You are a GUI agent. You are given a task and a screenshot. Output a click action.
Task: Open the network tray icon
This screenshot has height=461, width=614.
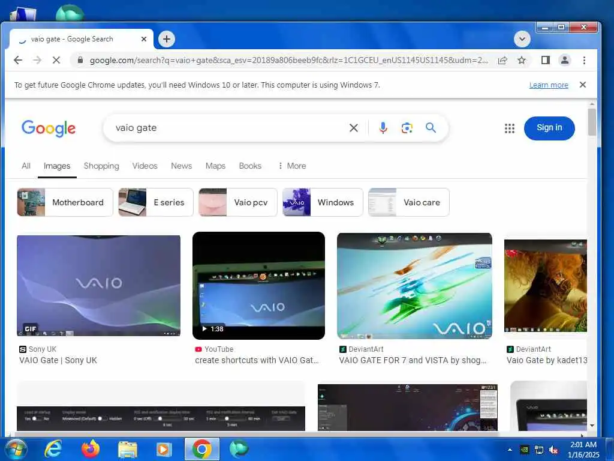(x=539, y=450)
